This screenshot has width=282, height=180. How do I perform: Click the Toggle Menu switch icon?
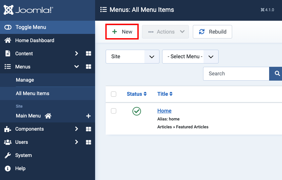[8, 27]
